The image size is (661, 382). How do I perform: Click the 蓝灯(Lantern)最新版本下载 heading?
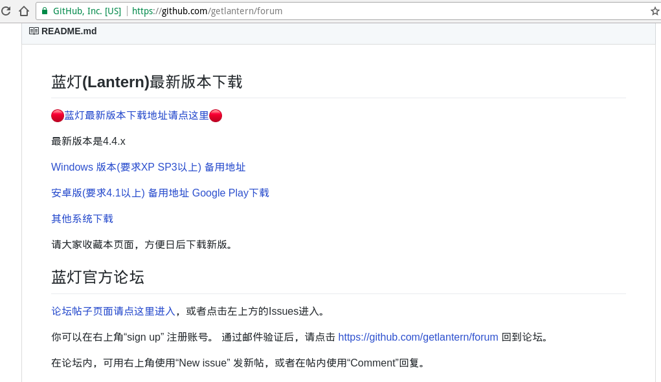tap(147, 82)
